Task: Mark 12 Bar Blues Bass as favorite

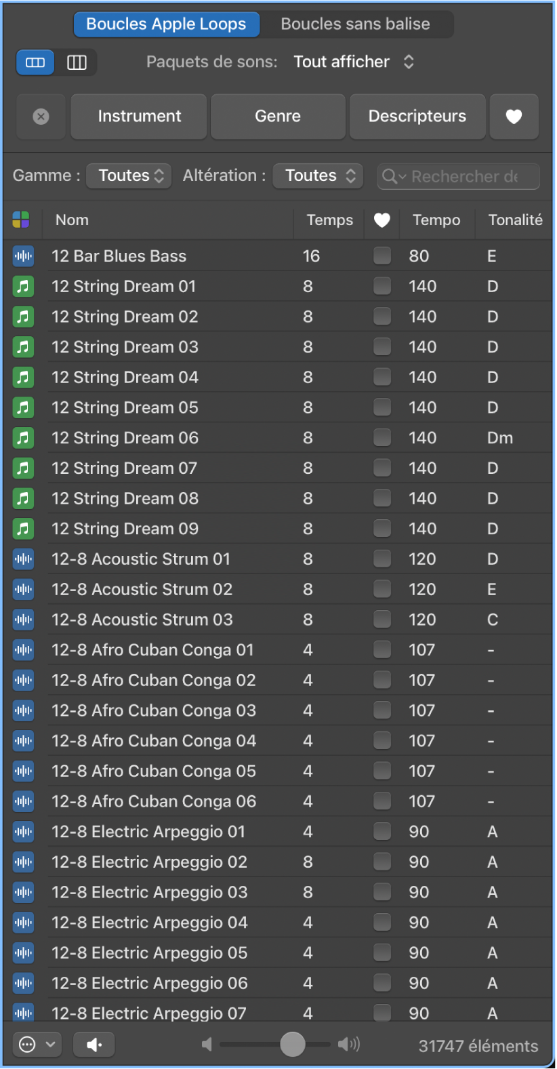Action: click(382, 256)
